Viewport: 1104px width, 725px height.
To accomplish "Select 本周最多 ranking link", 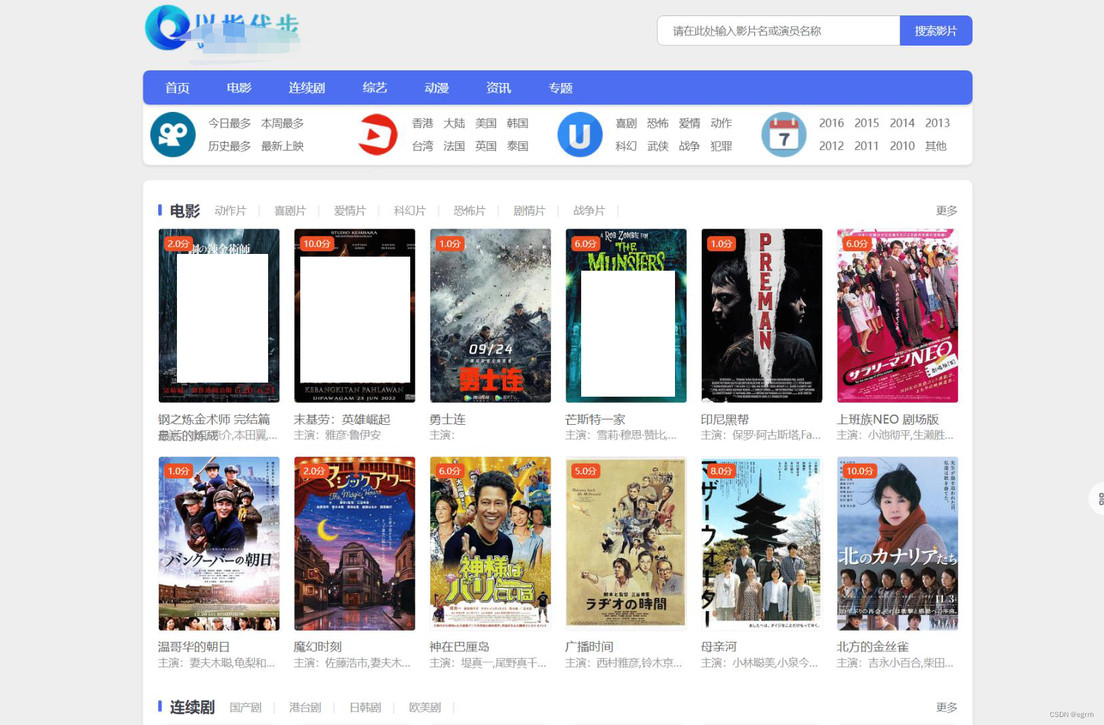I will click(282, 123).
